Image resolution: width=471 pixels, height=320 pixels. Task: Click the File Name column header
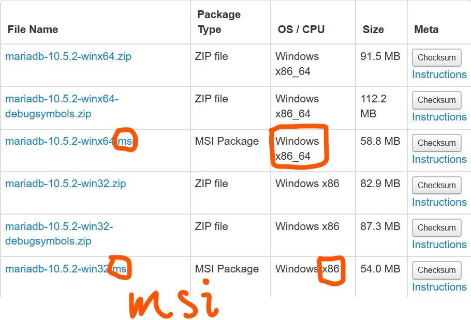[x=33, y=29]
